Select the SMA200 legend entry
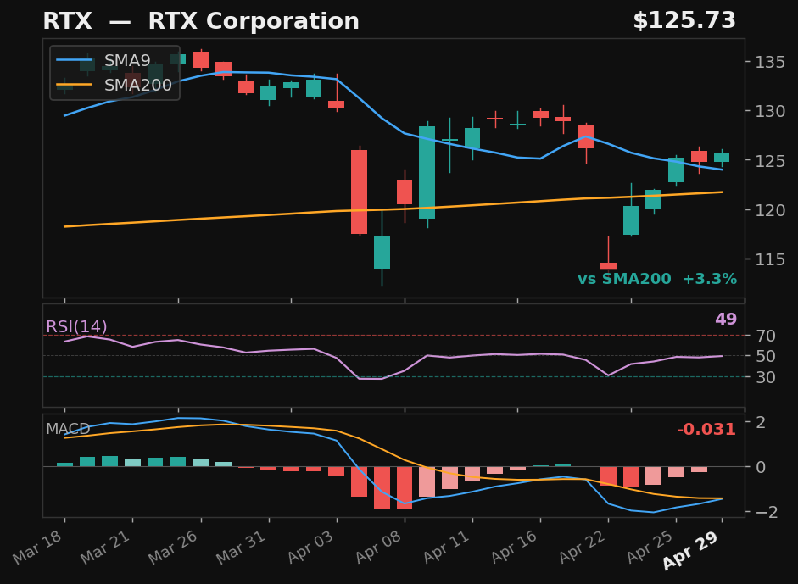Image resolution: width=798 pixels, height=584 pixels. coord(114,85)
